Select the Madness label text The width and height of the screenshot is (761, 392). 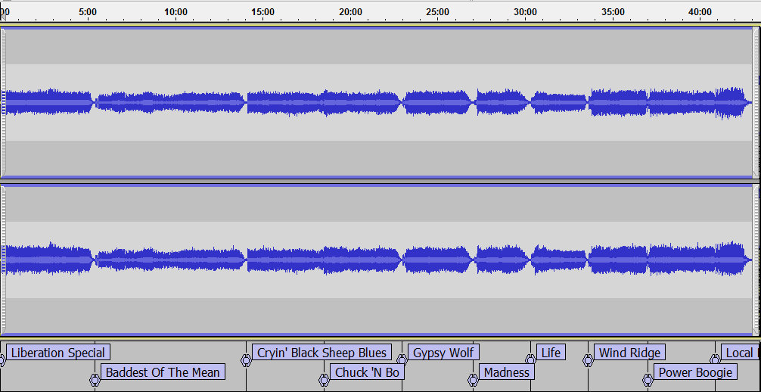coord(507,372)
